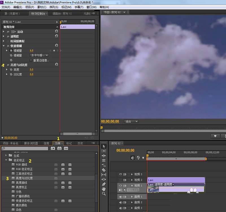Click the 亮度 value 0.0
The width and height of the screenshot is (226, 212).
pos(31,70)
